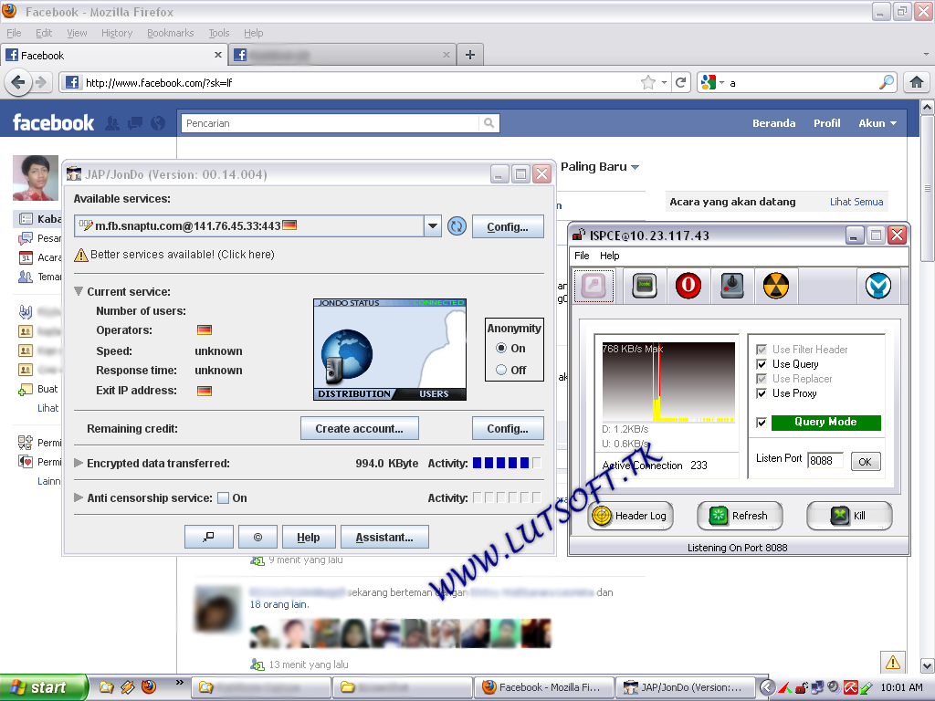Open the folder icon in Quick Launch
935x701 pixels.
[106, 686]
